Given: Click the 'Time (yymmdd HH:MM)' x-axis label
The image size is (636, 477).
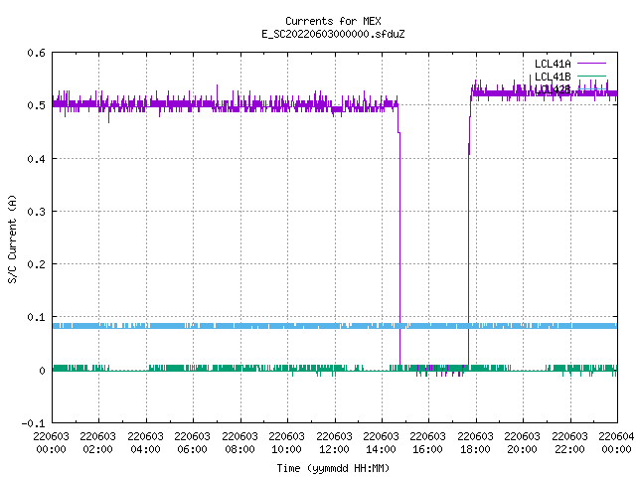Looking at the screenshot, I should 333,468.
